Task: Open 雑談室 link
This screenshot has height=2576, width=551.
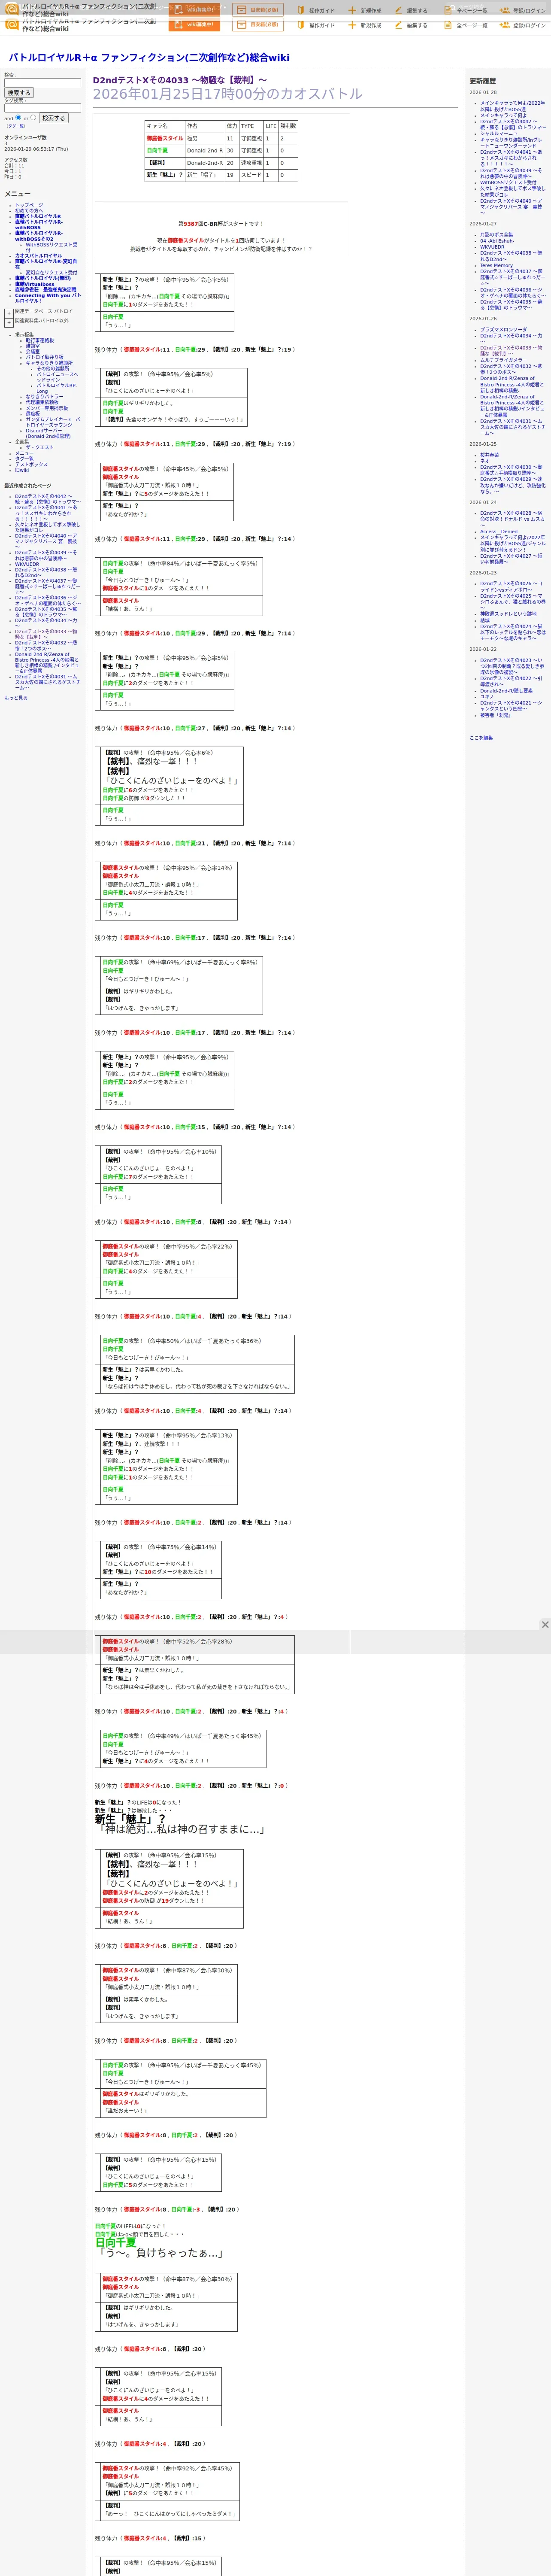Action: (x=33, y=346)
